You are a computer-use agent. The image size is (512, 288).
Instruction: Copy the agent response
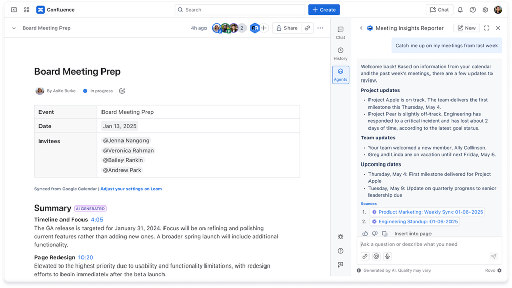tap(385, 234)
